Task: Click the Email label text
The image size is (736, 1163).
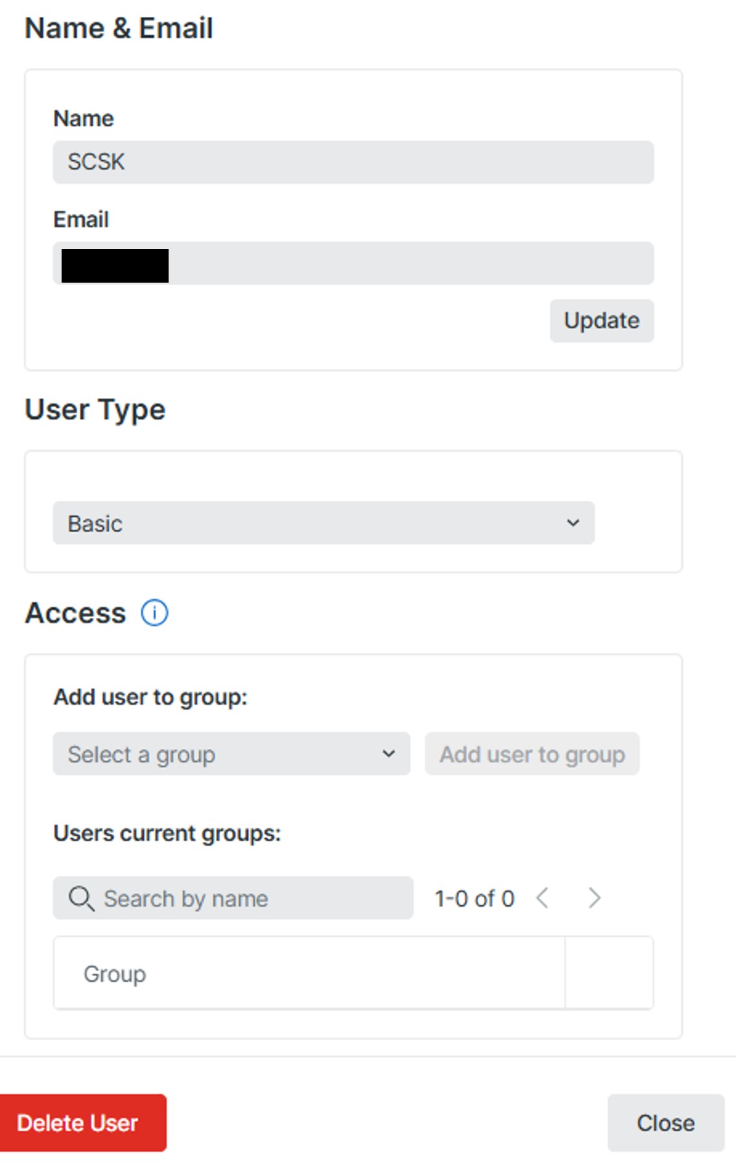Action: (81, 220)
